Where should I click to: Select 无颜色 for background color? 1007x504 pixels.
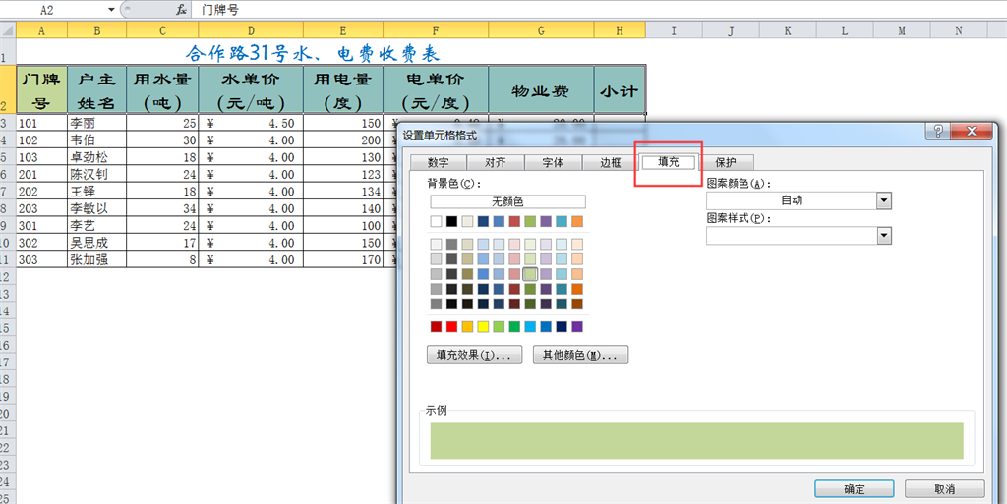507,201
